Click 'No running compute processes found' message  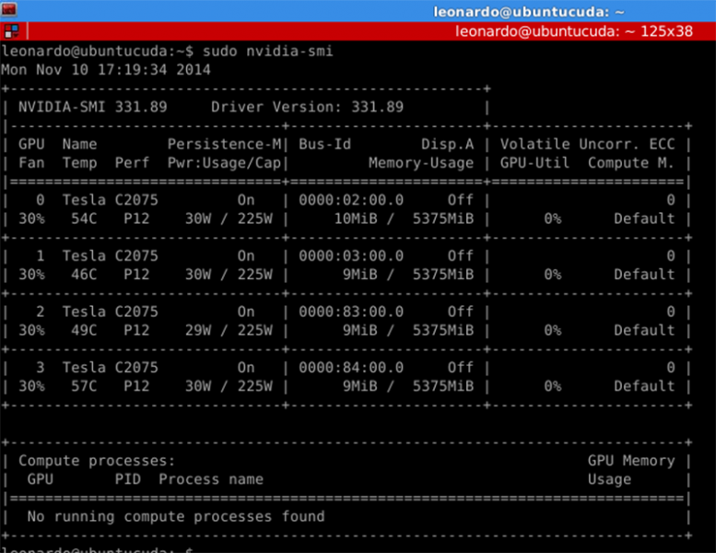176,517
